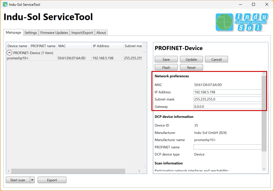Cancel the device changes
This screenshot has height=191, width=274.
coord(216,59)
